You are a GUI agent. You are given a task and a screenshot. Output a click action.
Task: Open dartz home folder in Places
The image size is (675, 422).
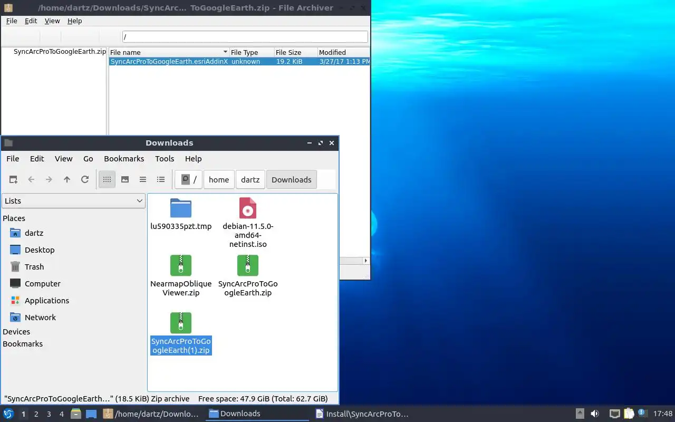click(34, 233)
